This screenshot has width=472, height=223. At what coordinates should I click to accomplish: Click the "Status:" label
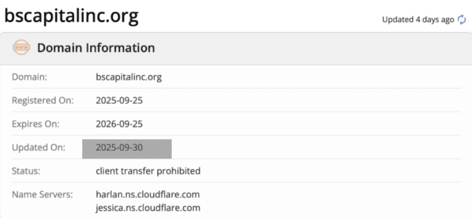coord(26,171)
